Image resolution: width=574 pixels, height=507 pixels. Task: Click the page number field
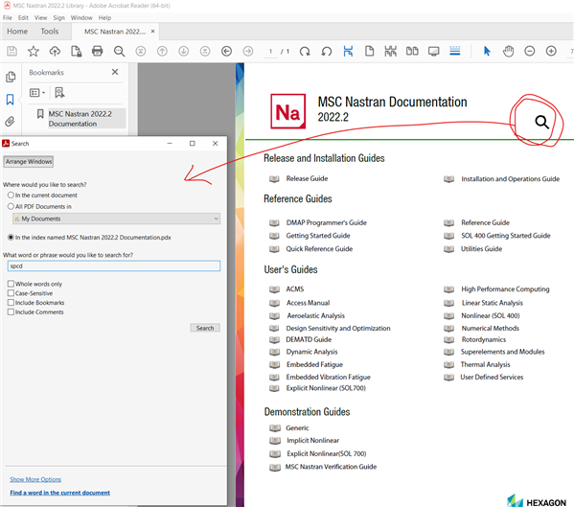[271, 51]
